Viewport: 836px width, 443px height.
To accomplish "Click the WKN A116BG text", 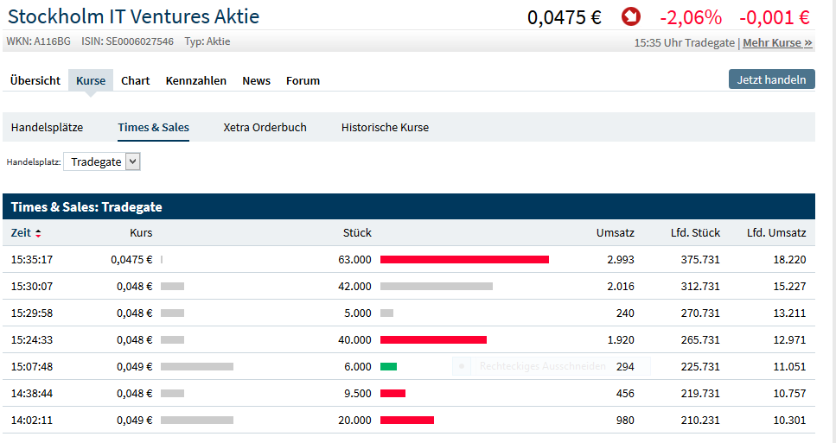I will coord(38,41).
